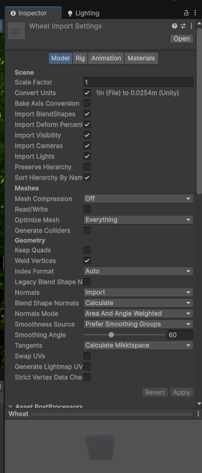The width and height of the screenshot is (202, 473).
Task: Toggle Legacy Blend Shape Normals checkbox
Action: tap(87, 282)
